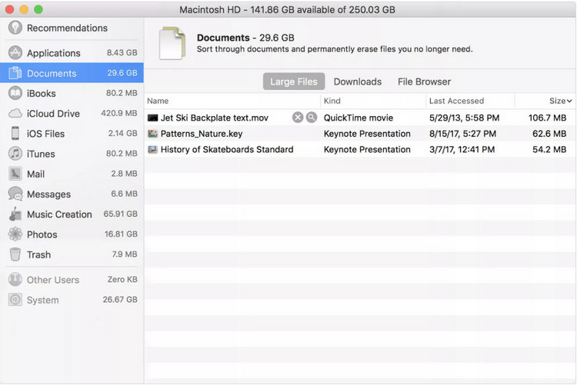Click the Mail stamp icon
The height and width of the screenshot is (385, 577).
click(x=15, y=174)
